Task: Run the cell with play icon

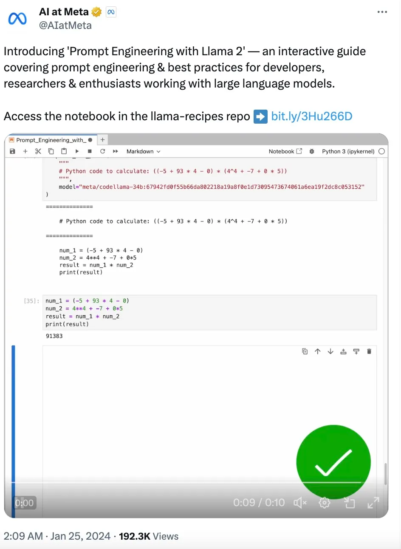Action: [x=77, y=151]
